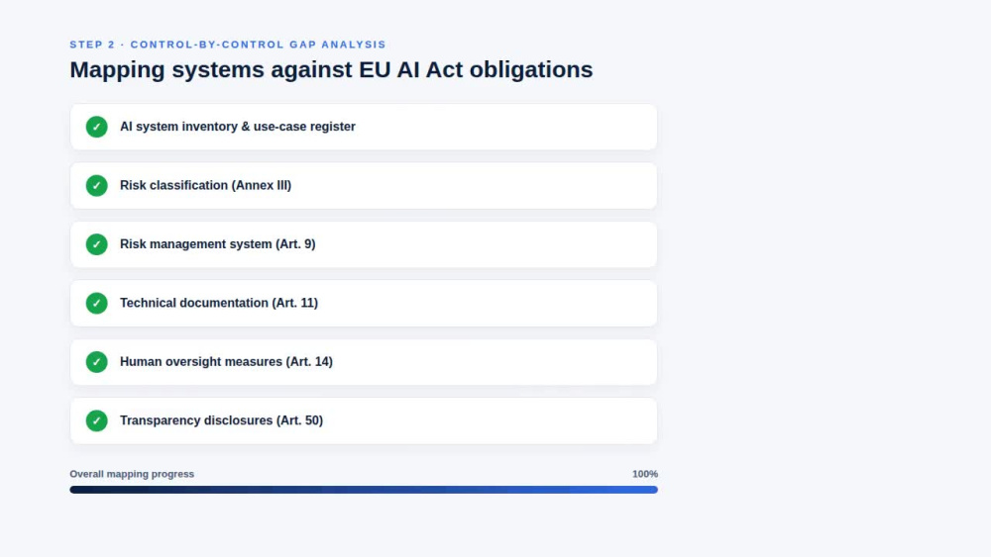Click the check icon for Technical documentation
The image size is (991, 557).
(97, 304)
